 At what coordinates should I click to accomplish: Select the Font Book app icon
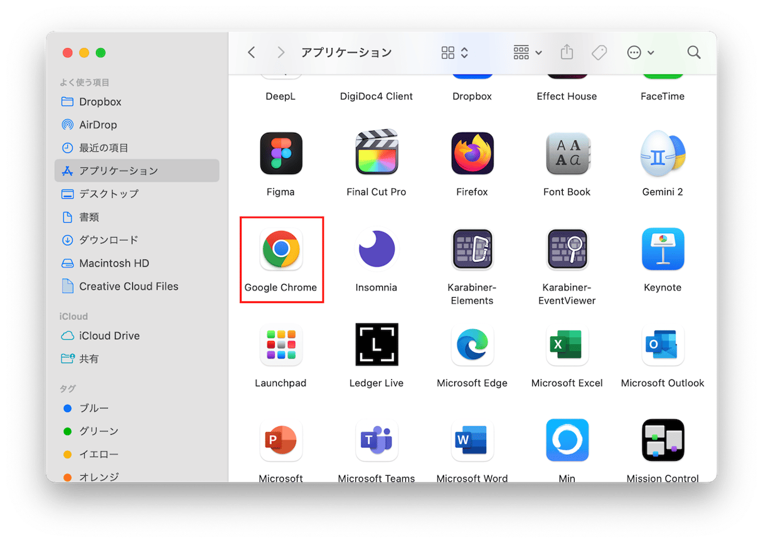[567, 154]
